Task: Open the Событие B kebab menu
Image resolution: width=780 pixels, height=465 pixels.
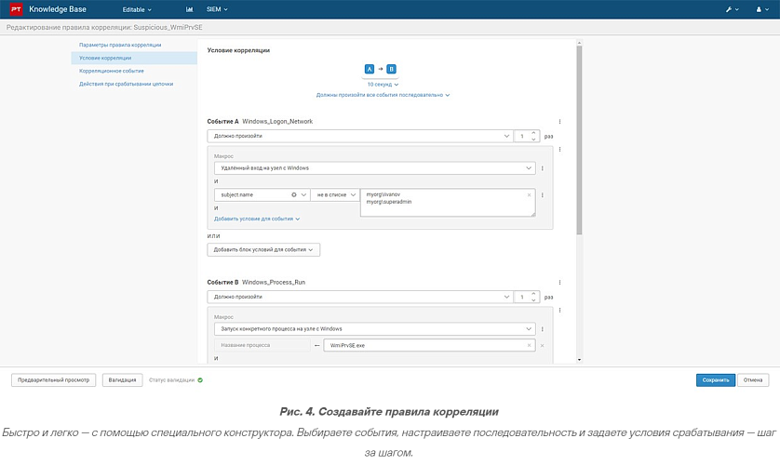Action: pos(559,283)
